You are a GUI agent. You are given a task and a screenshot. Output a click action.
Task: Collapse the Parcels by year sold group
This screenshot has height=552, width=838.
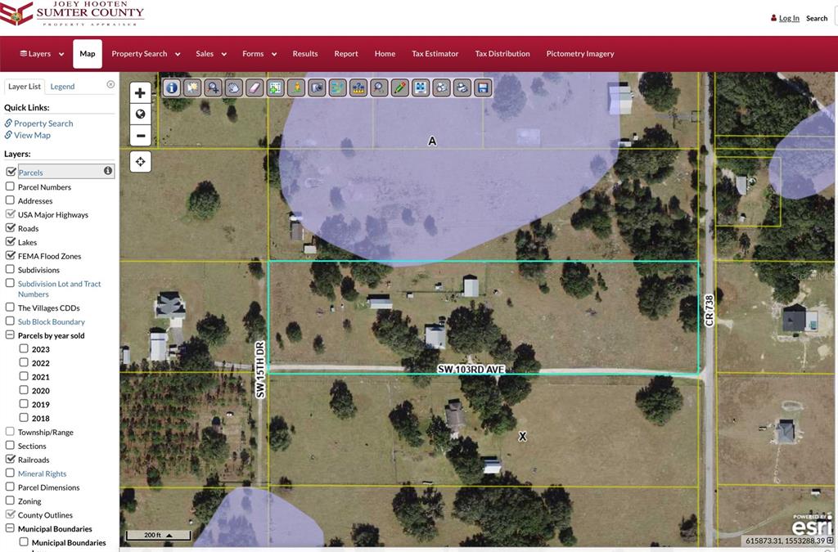11,335
